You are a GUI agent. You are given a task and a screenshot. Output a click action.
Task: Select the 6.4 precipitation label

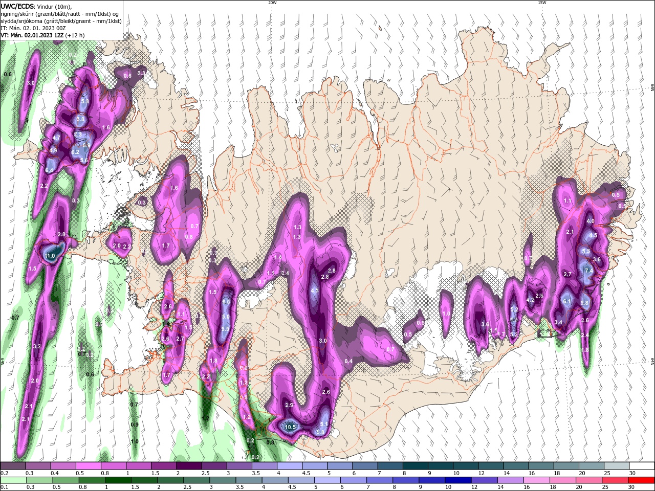tap(50, 170)
